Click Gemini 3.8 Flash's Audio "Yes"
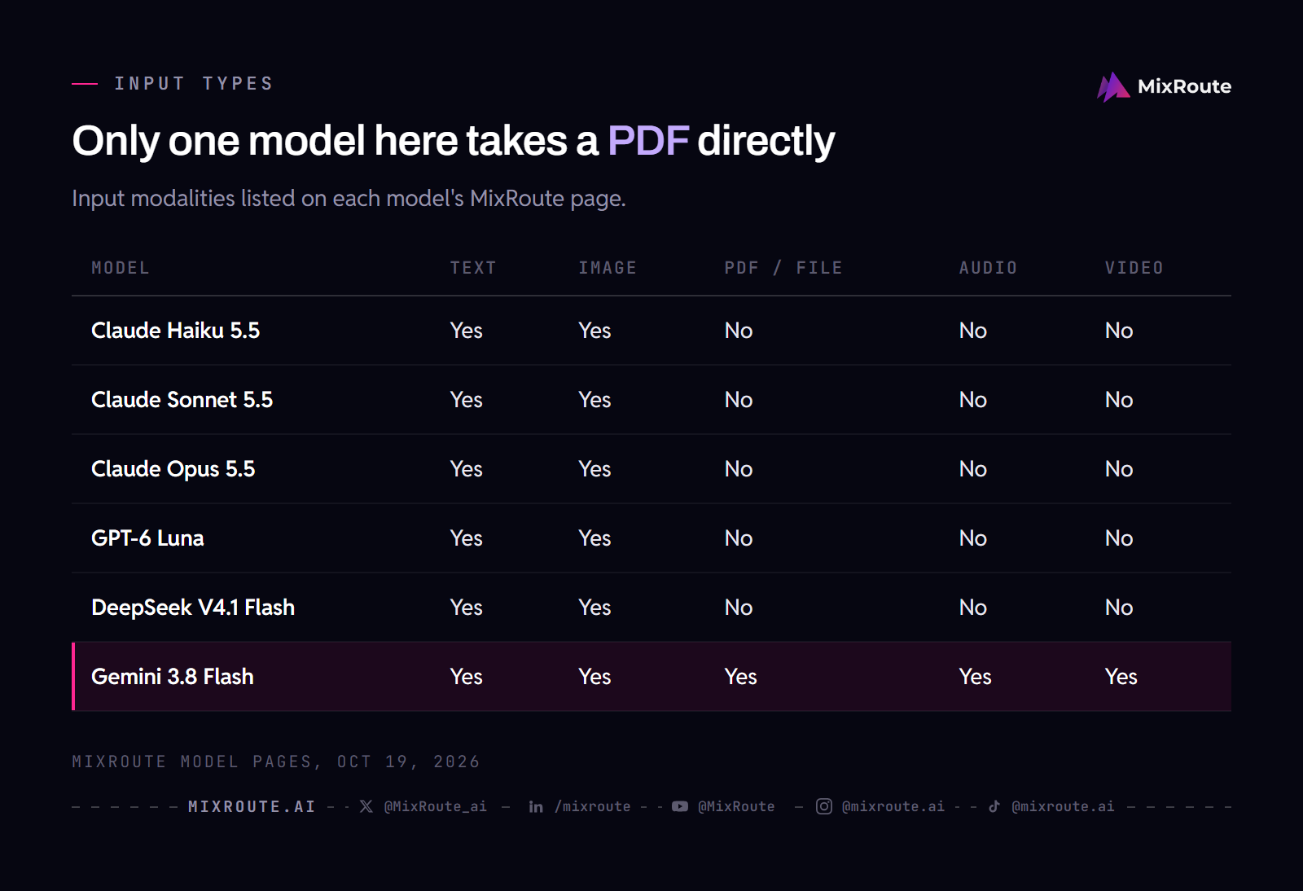 [976, 677]
